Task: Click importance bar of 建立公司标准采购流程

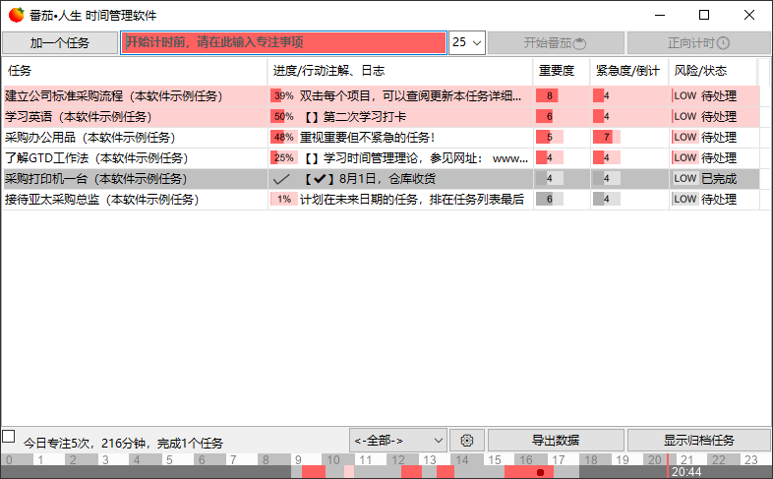Action: (549, 96)
